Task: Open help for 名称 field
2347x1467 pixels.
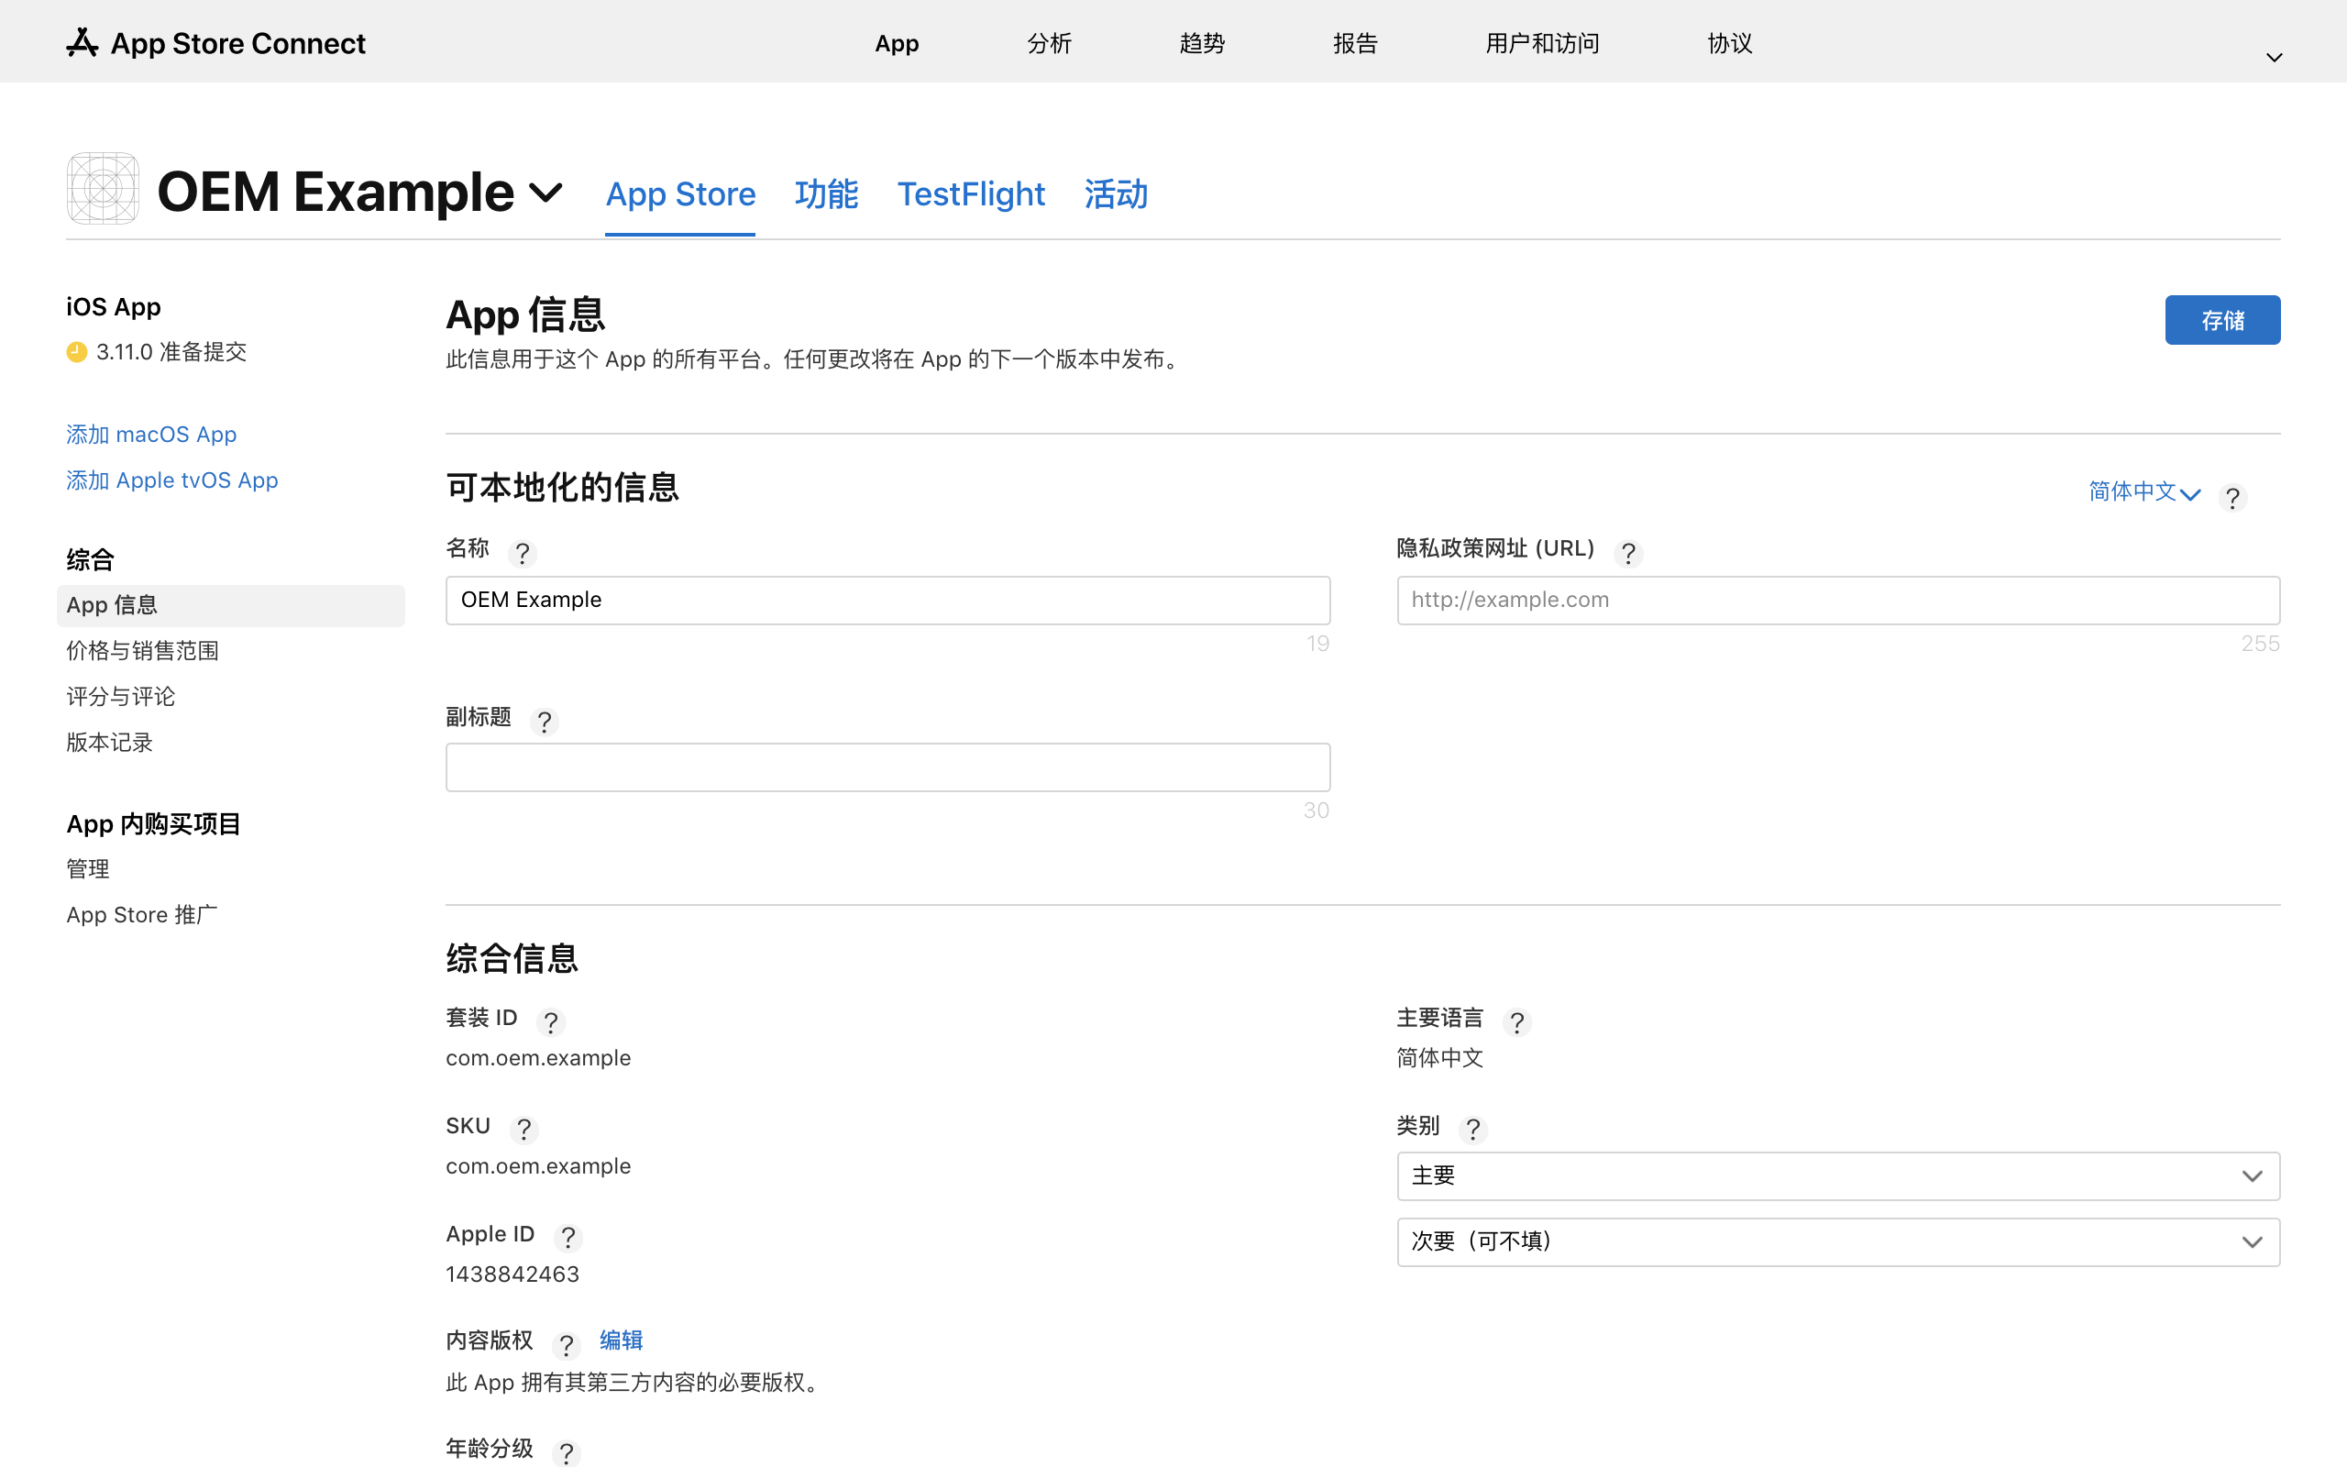Action: coord(523,553)
